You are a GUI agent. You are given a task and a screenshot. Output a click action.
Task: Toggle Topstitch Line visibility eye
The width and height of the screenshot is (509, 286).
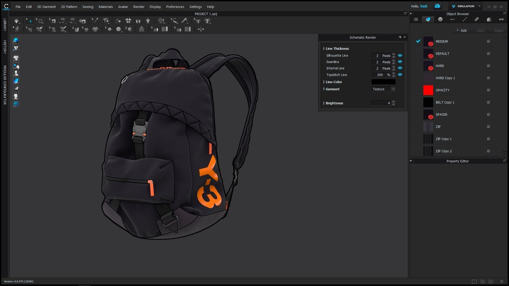pyautogui.click(x=400, y=75)
